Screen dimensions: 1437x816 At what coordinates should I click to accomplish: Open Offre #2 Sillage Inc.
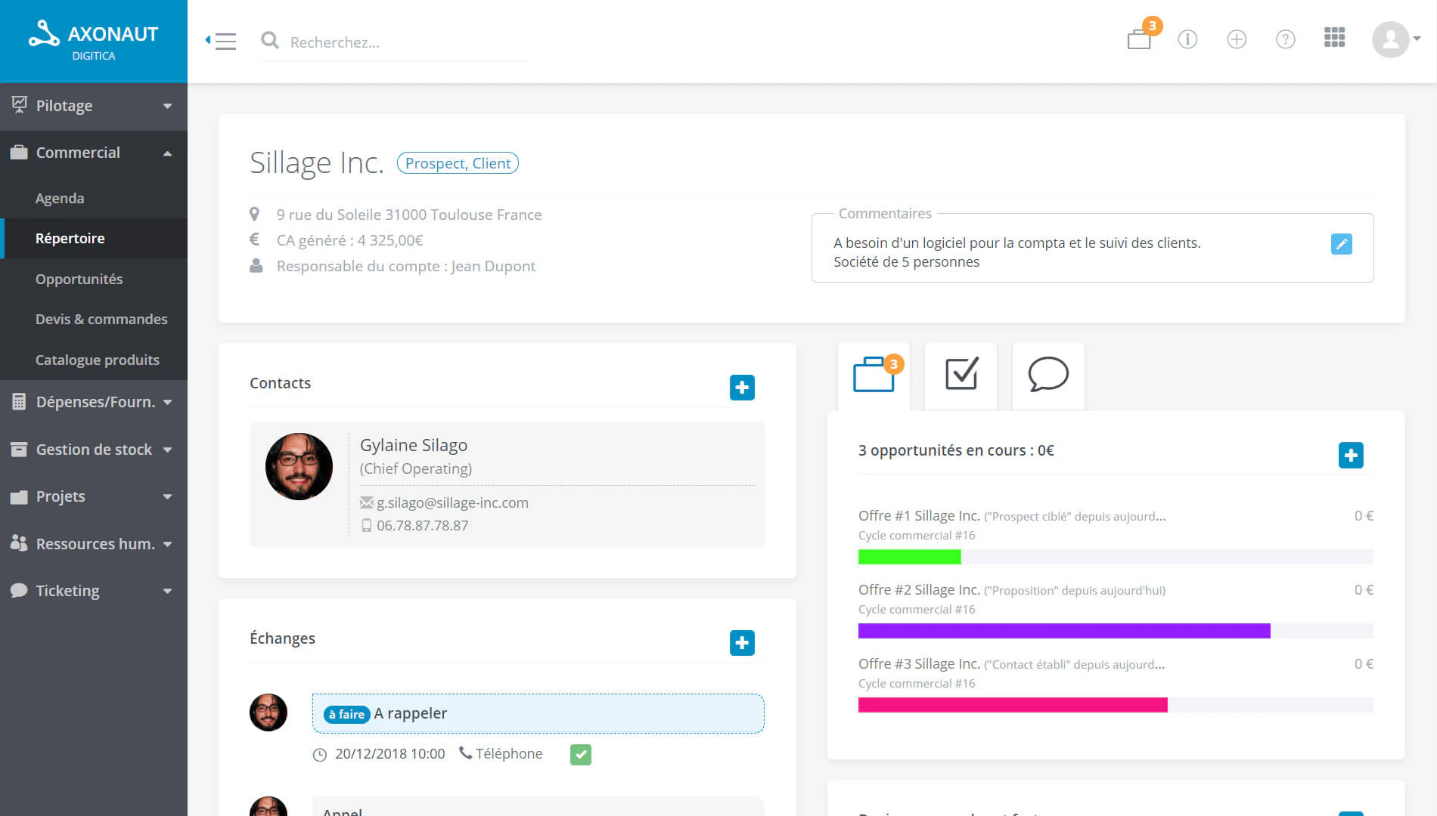919,589
